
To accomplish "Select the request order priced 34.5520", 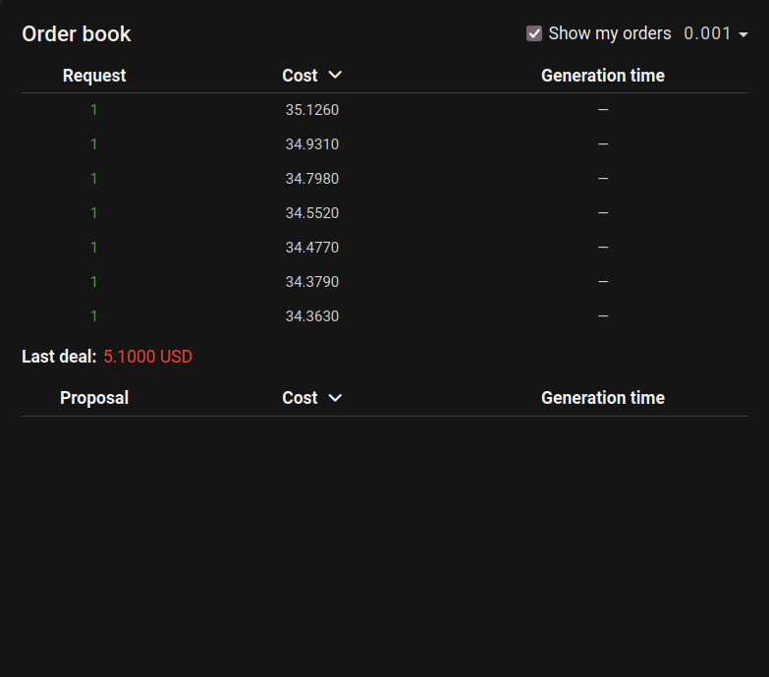I will 312,213.
